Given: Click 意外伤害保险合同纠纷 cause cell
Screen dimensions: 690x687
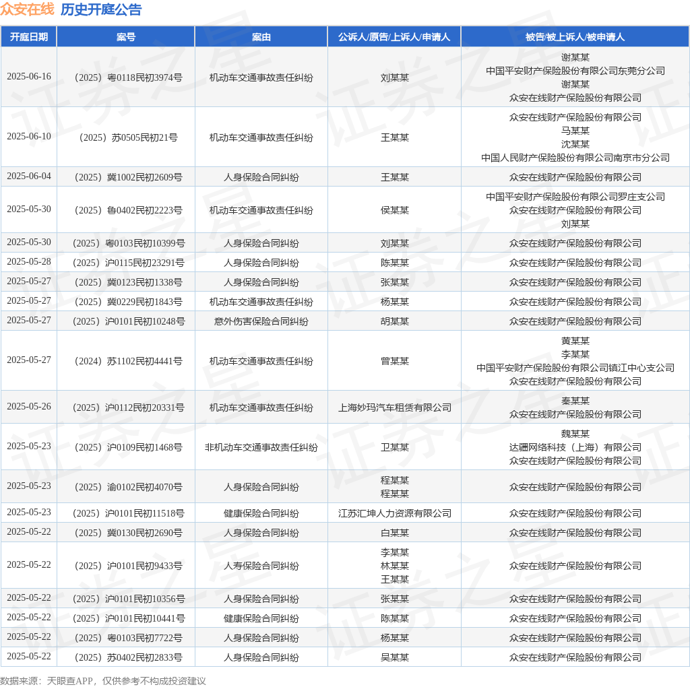Looking at the screenshot, I should pyautogui.click(x=261, y=321).
